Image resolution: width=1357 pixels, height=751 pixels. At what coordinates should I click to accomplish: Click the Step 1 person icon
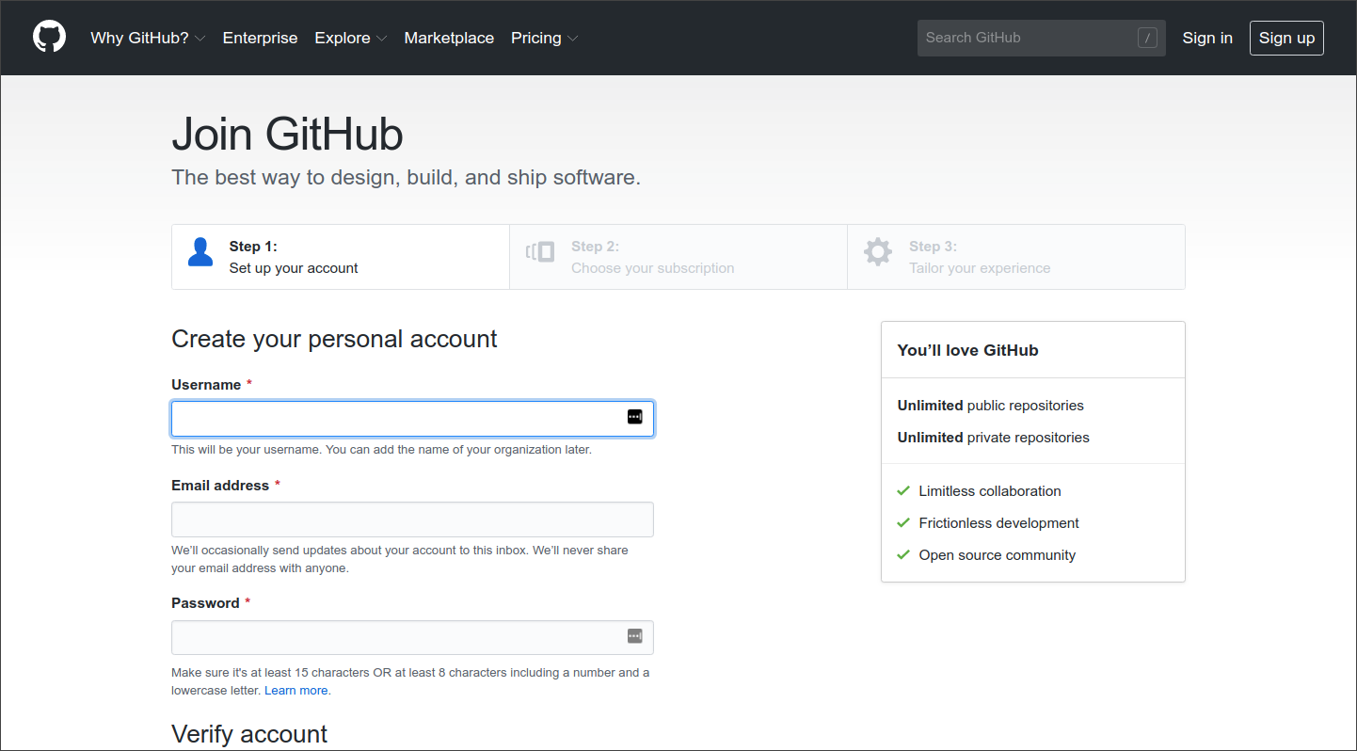(200, 252)
